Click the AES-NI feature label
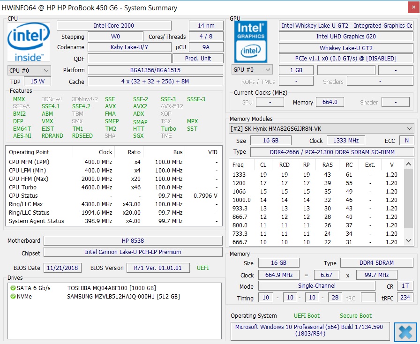This screenshot has width=420, height=344. pos(22,136)
